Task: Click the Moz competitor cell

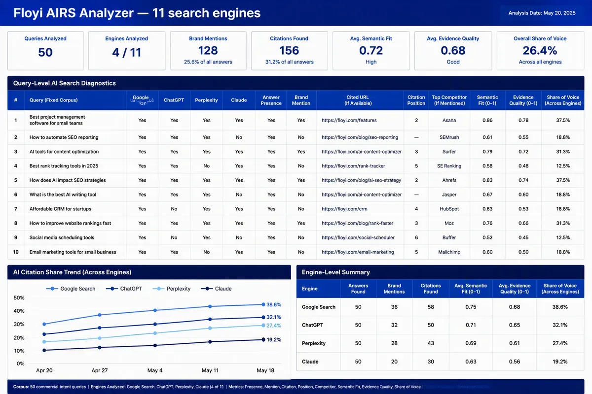Action: tap(449, 223)
